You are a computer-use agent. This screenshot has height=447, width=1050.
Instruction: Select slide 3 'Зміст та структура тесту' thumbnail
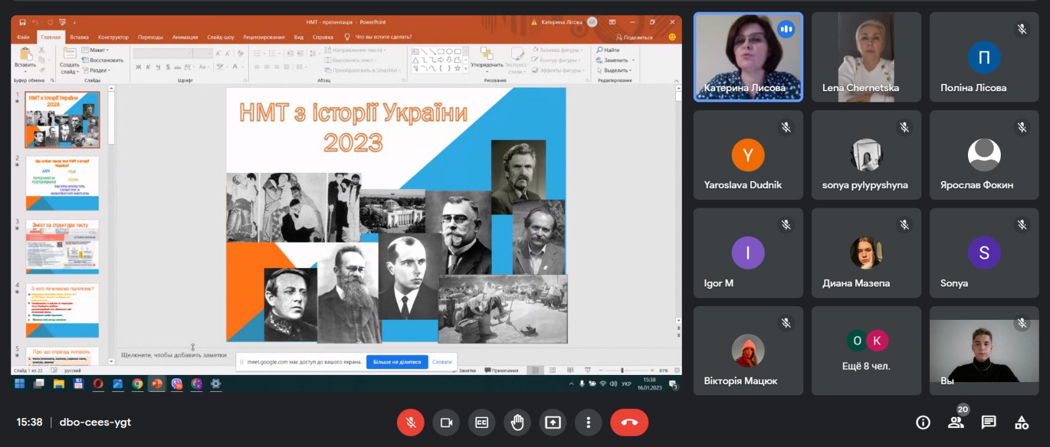click(x=62, y=247)
